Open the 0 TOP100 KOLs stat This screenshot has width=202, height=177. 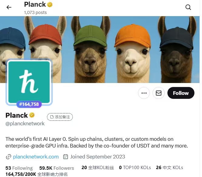[x=135, y=168]
